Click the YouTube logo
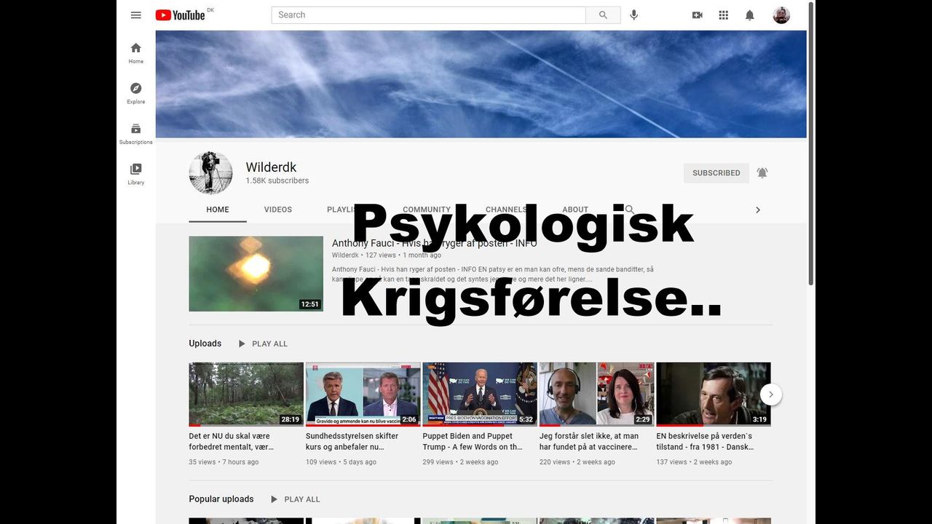 [180, 15]
